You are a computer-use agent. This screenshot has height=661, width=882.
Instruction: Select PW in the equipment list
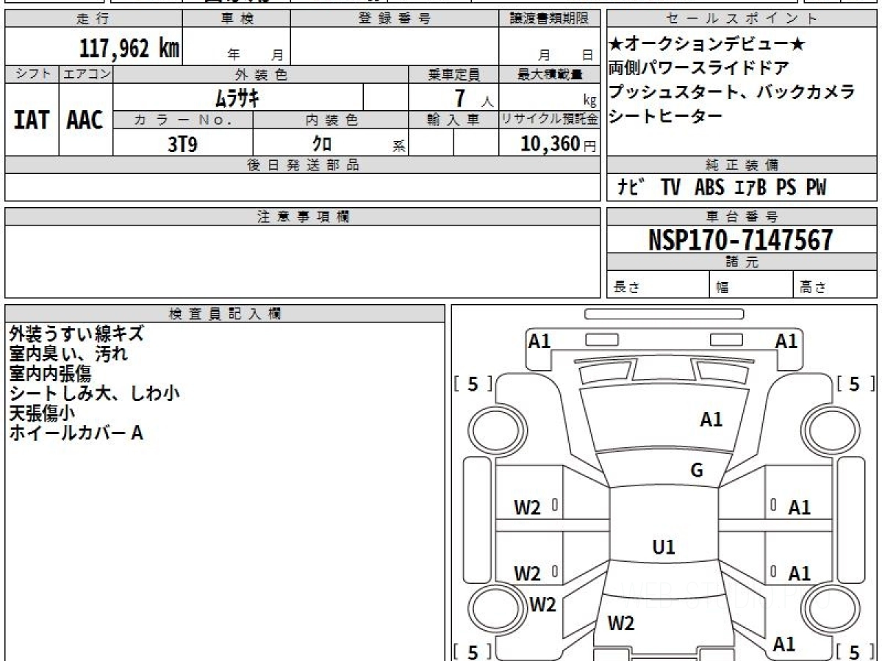coord(816,188)
